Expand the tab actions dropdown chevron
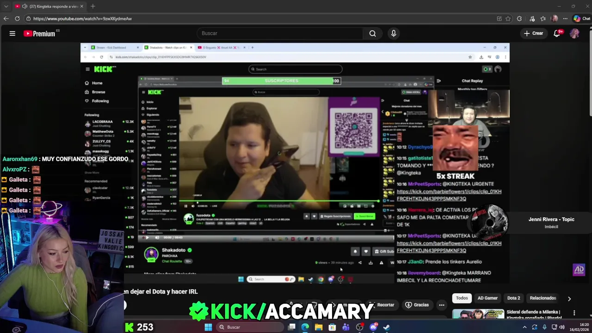The width and height of the screenshot is (592, 333). (6, 6)
